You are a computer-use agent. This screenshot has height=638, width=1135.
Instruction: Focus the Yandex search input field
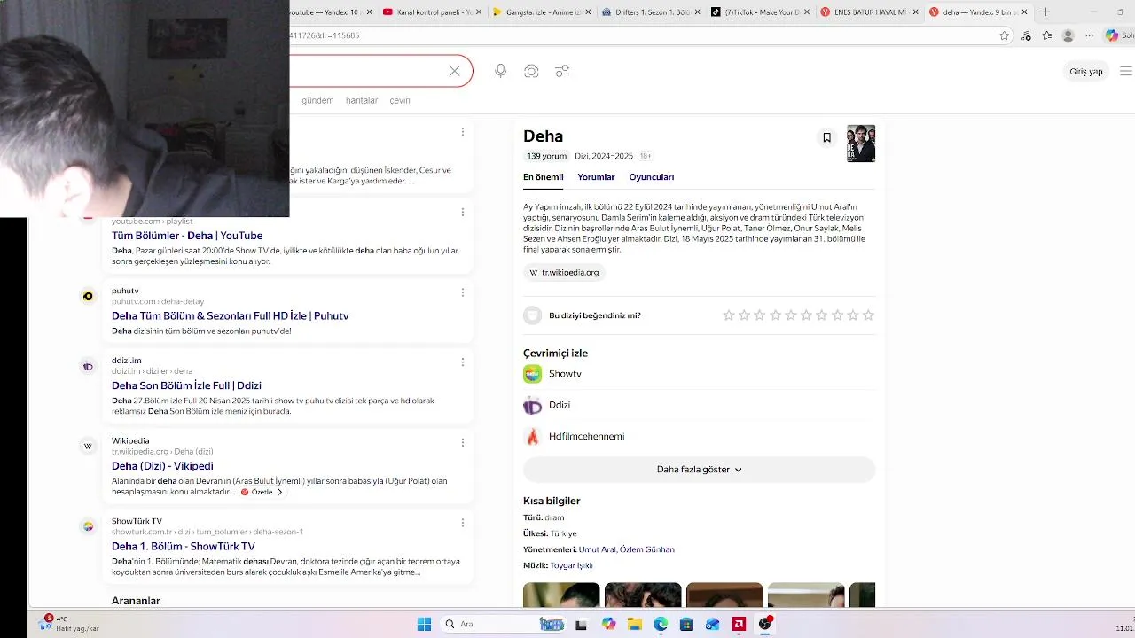[x=368, y=71]
